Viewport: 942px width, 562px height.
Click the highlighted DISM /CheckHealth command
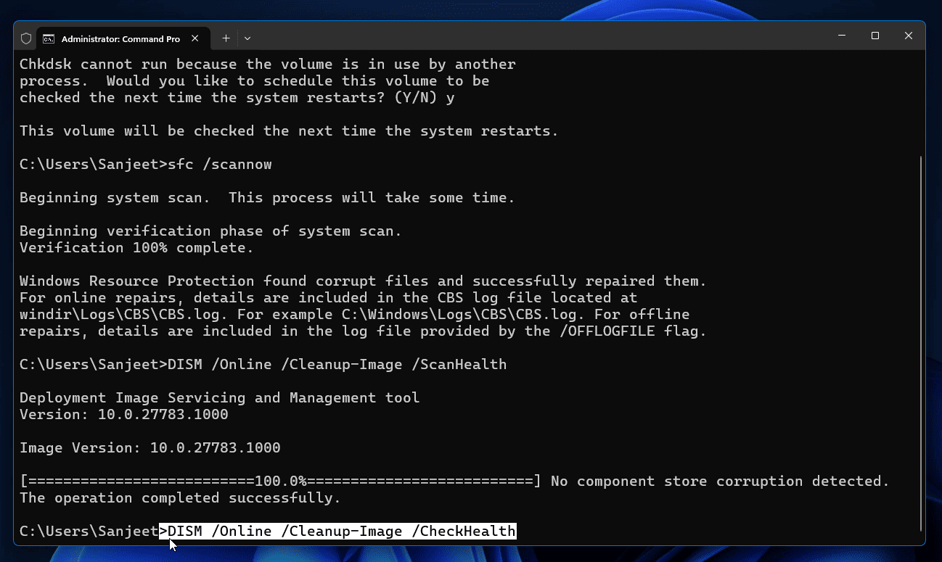click(337, 531)
